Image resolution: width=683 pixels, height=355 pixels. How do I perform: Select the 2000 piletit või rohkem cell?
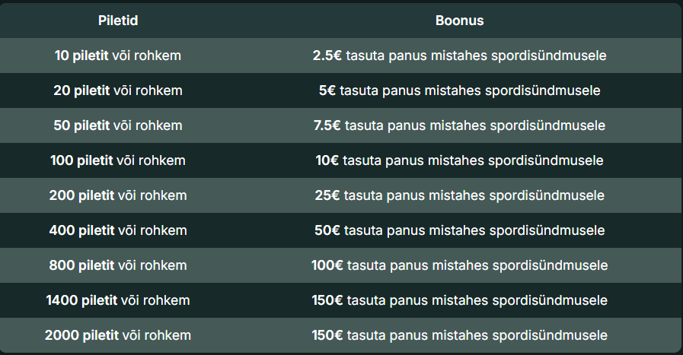(118, 335)
